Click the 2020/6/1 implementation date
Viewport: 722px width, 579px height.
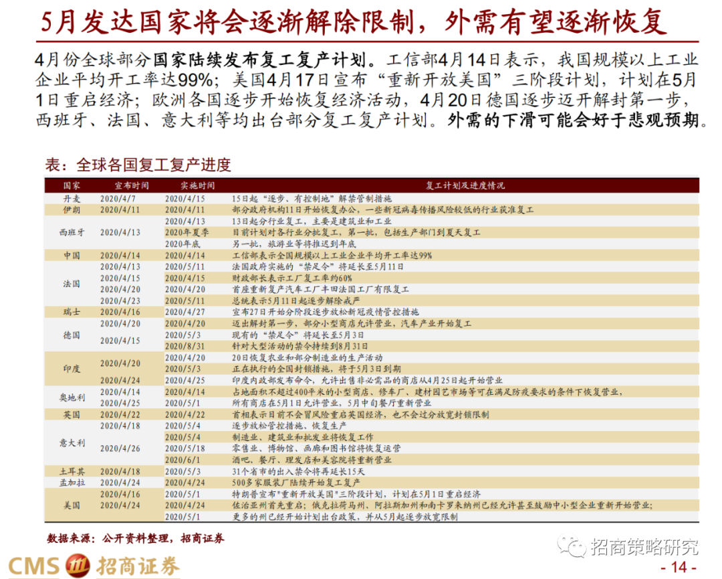tap(183, 460)
